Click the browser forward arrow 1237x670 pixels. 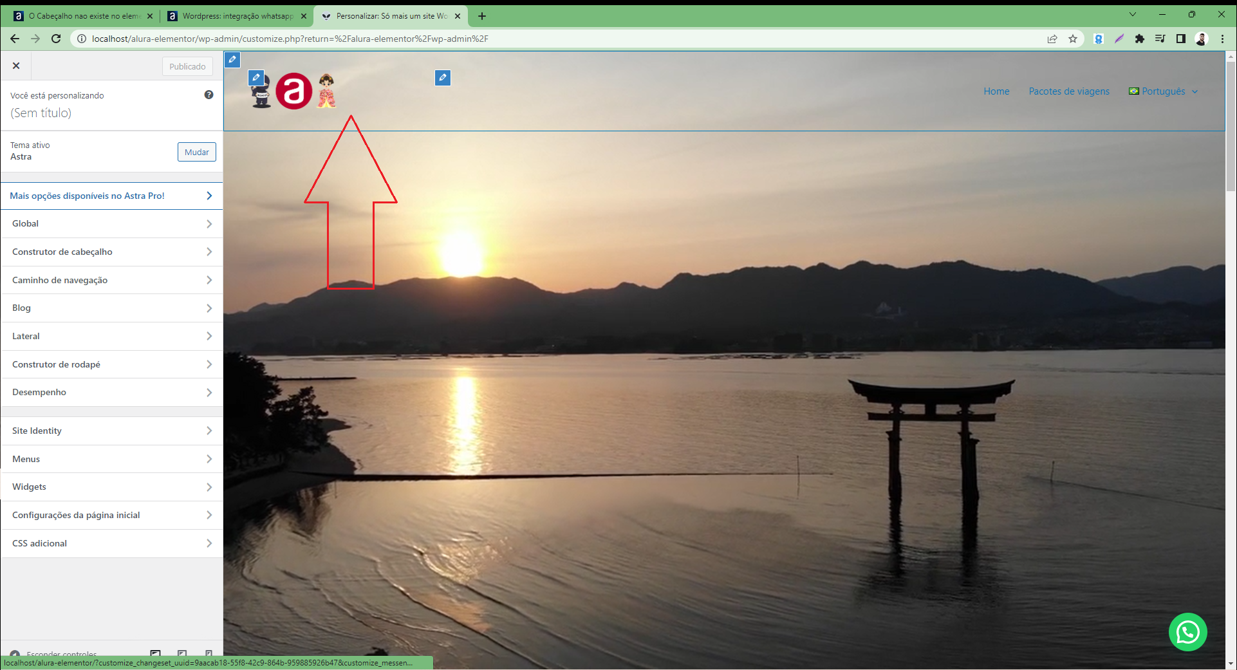click(35, 39)
